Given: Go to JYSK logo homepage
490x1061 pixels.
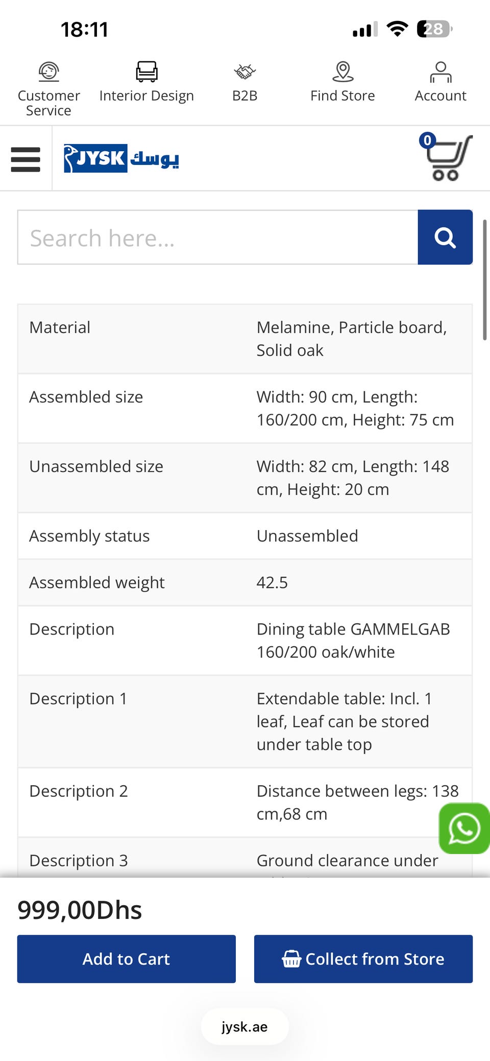Looking at the screenshot, I should [x=121, y=158].
